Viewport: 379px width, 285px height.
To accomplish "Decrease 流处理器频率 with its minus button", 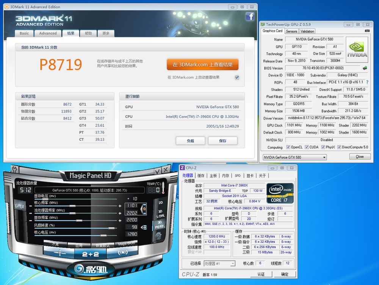I will 30,213.
